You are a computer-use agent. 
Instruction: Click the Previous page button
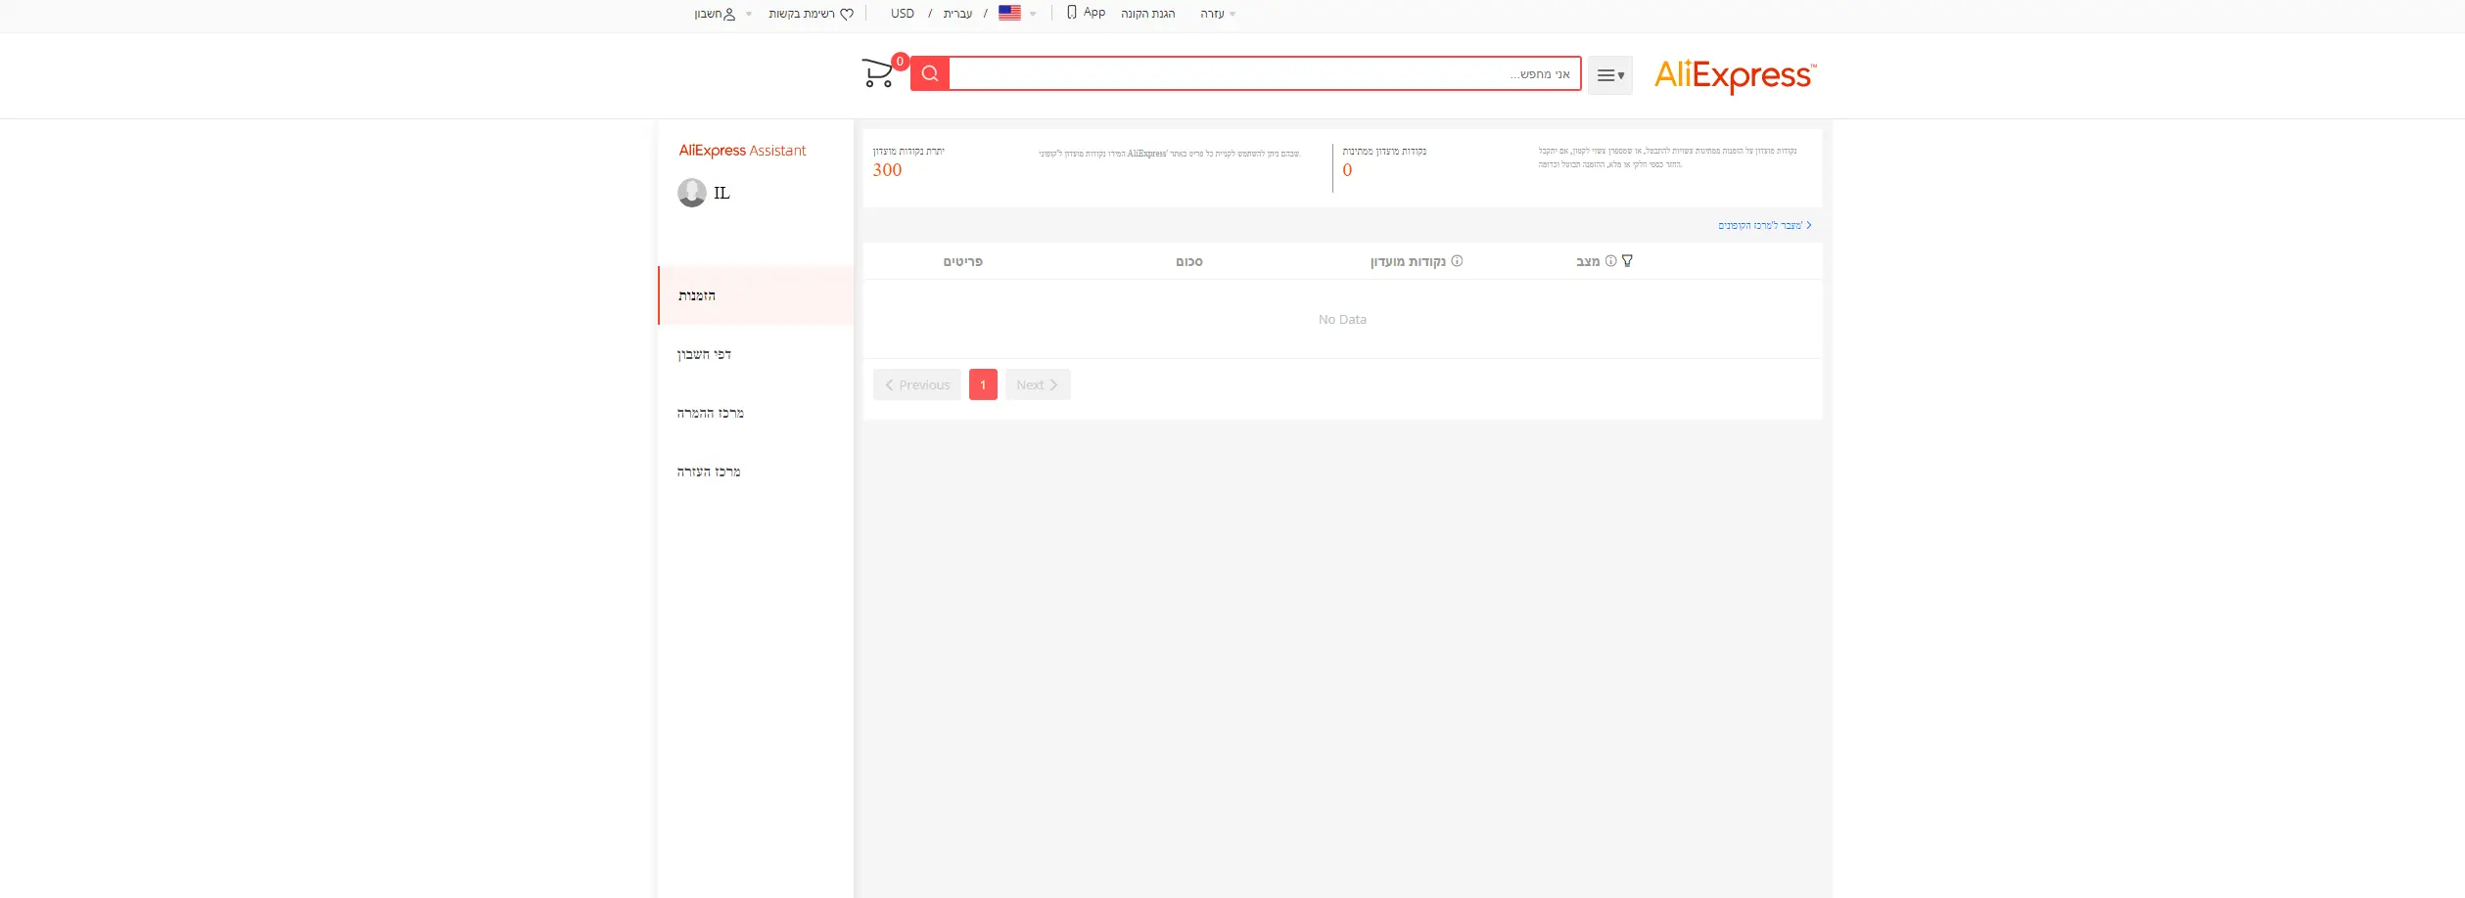coord(917,384)
